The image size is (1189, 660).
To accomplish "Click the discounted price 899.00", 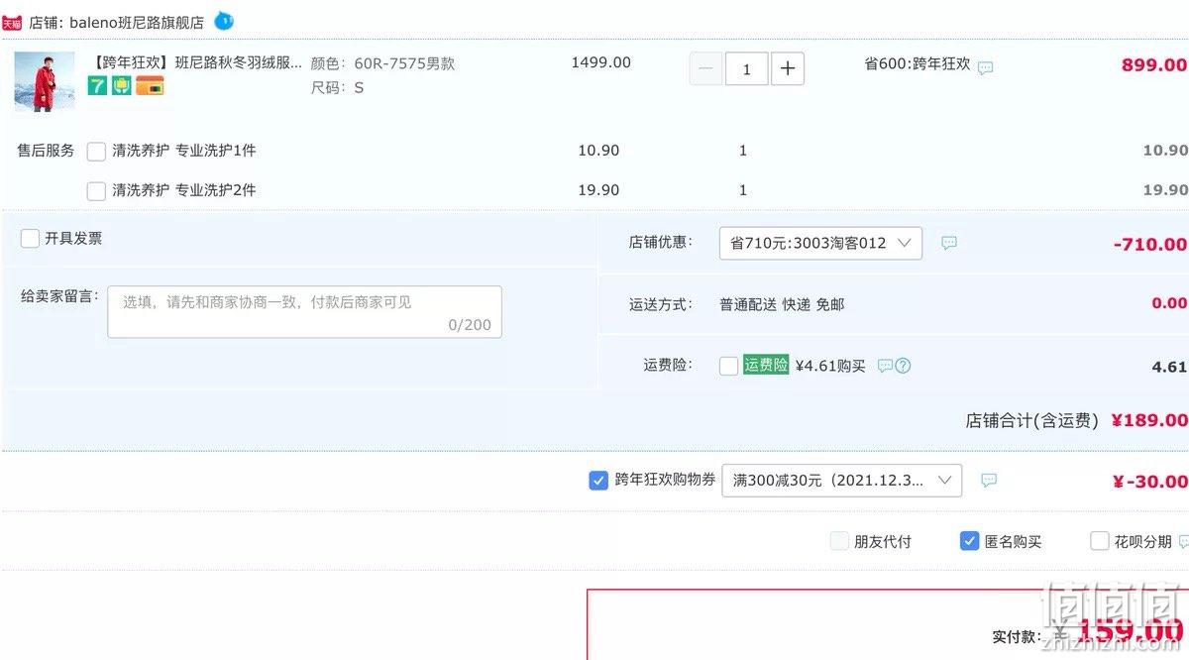I will 1154,65.
